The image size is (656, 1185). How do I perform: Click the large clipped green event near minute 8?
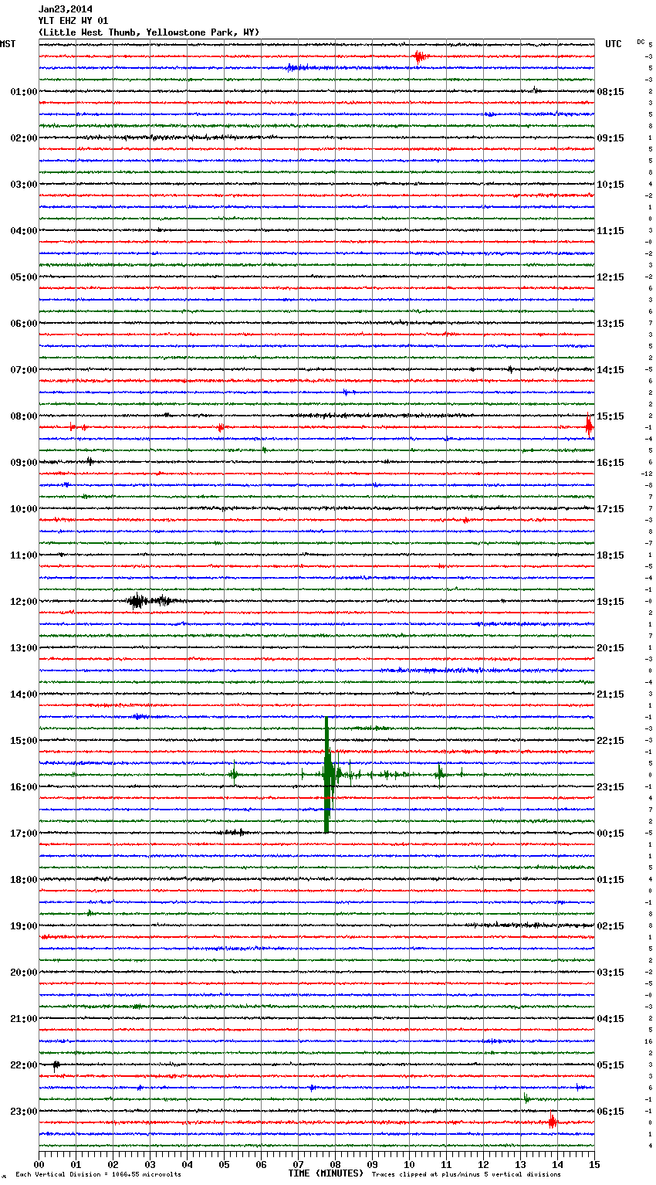[327, 775]
